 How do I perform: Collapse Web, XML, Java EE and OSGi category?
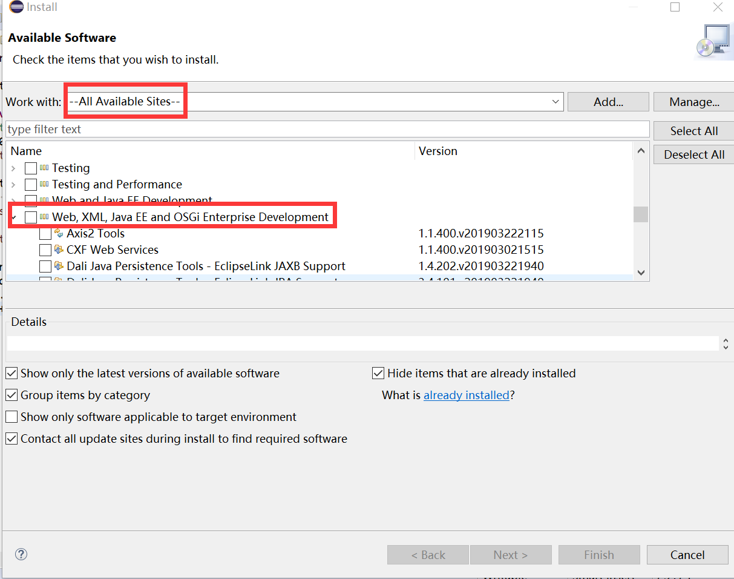pos(13,217)
